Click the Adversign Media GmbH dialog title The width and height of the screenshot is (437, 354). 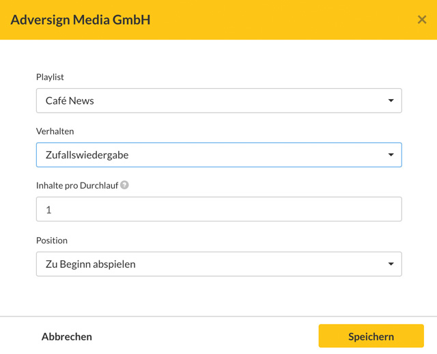click(81, 20)
